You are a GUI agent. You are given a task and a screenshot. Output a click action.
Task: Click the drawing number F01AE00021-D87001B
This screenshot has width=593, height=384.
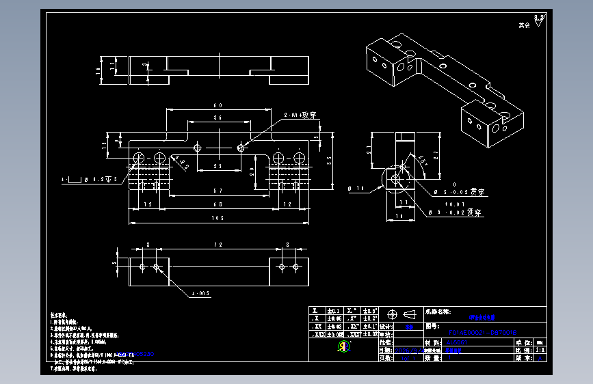482,333
